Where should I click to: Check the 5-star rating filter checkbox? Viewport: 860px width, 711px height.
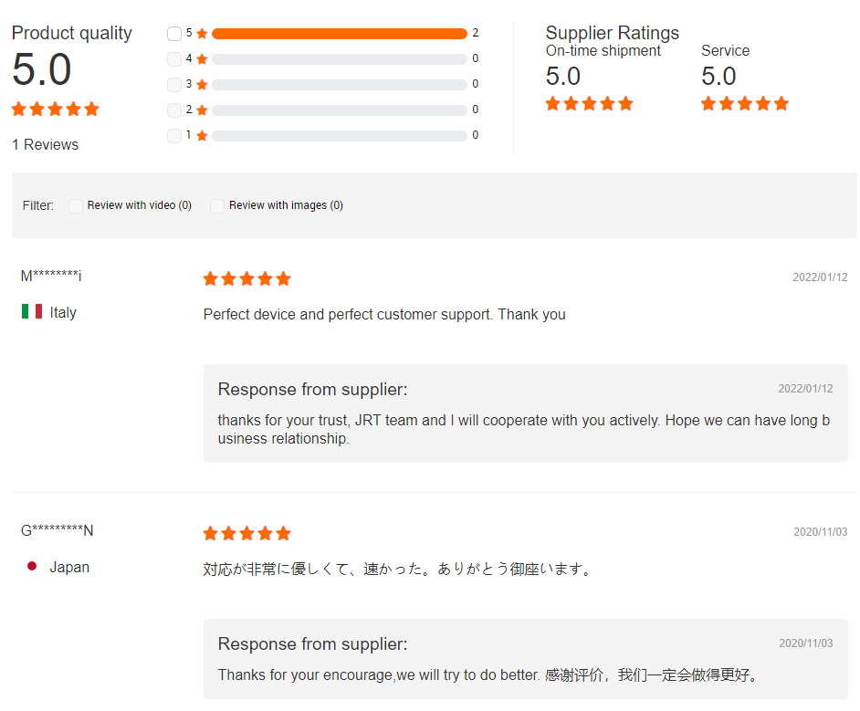[174, 34]
